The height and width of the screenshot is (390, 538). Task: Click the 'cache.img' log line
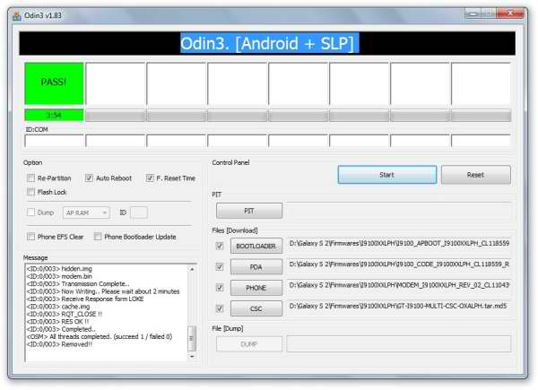pyautogui.click(x=58, y=307)
